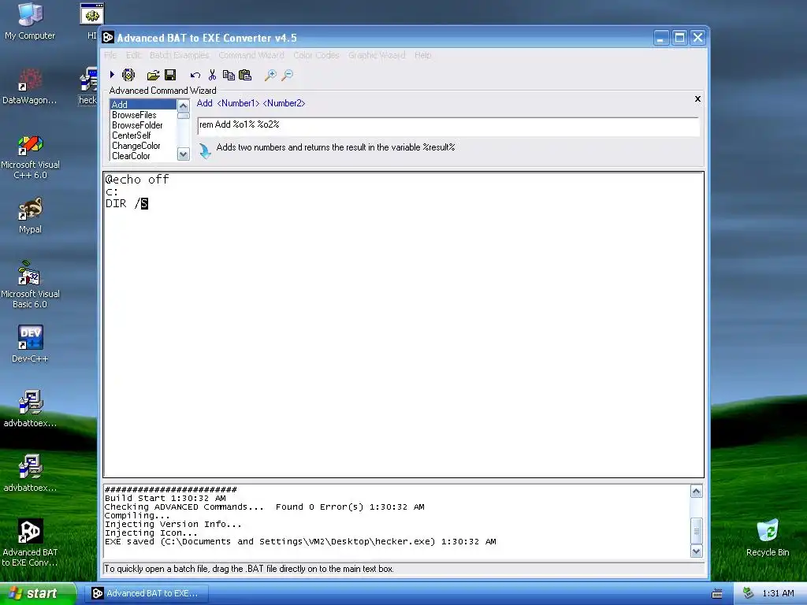Viewport: 807px width, 605px height.
Task: Click command list scroll down arrow
Action: click(x=183, y=154)
